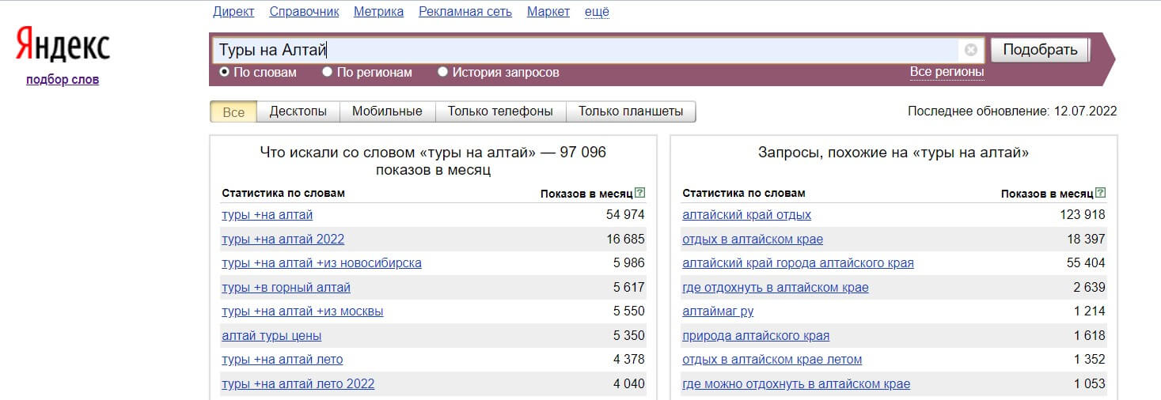Clear the search query with the X icon

[970, 50]
